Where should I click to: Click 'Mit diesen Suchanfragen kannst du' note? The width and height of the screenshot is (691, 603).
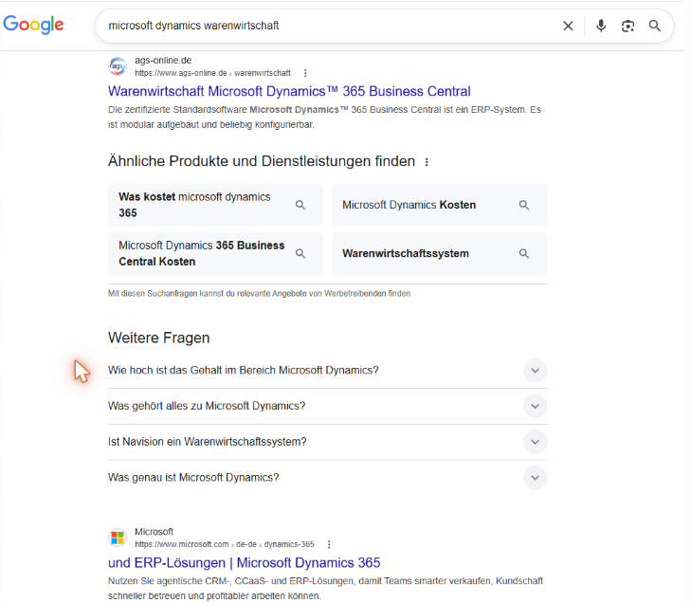pos(259,294)
